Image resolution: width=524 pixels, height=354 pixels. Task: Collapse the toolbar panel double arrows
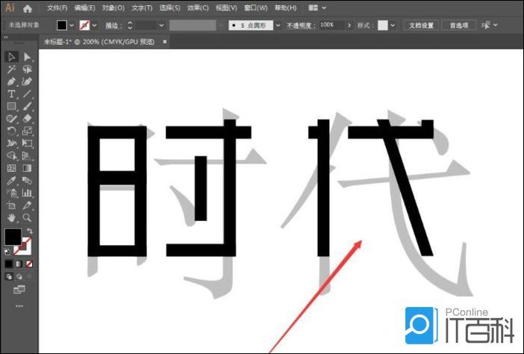pos(6,37)
